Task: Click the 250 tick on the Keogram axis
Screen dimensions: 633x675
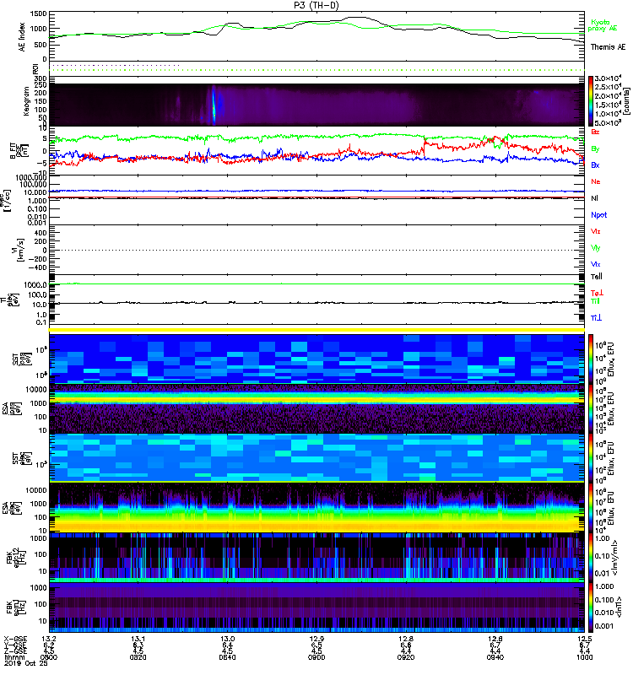Action: pos(41,85)
